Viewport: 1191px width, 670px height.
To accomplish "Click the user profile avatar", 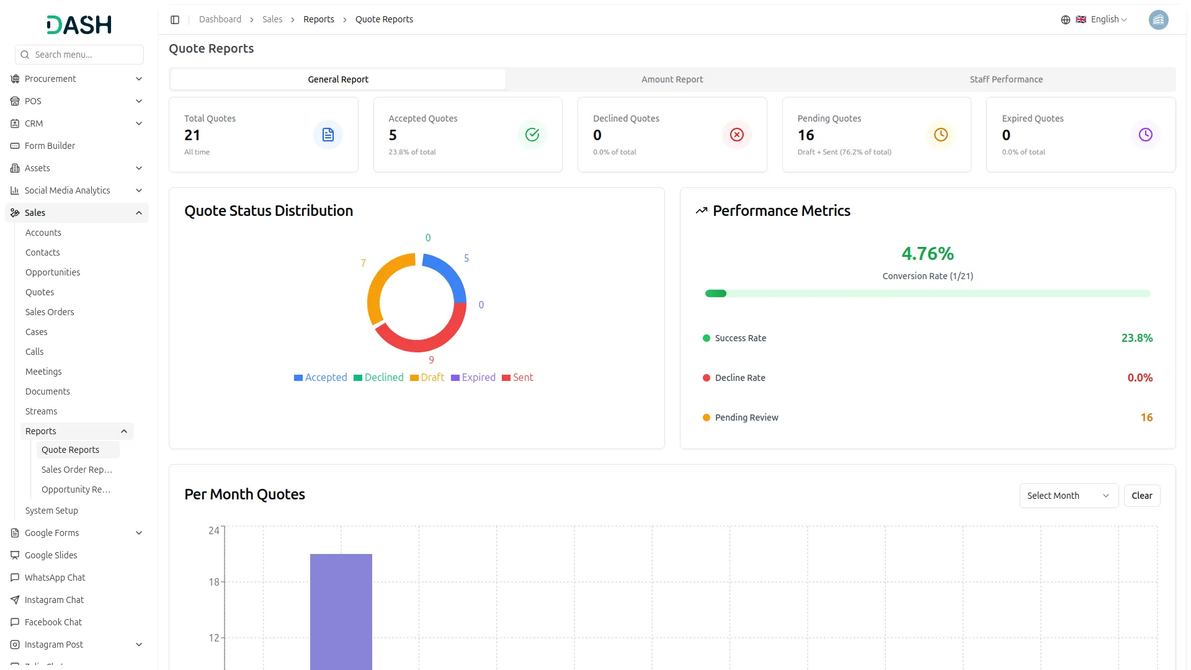I will (x=1158, y=20).
